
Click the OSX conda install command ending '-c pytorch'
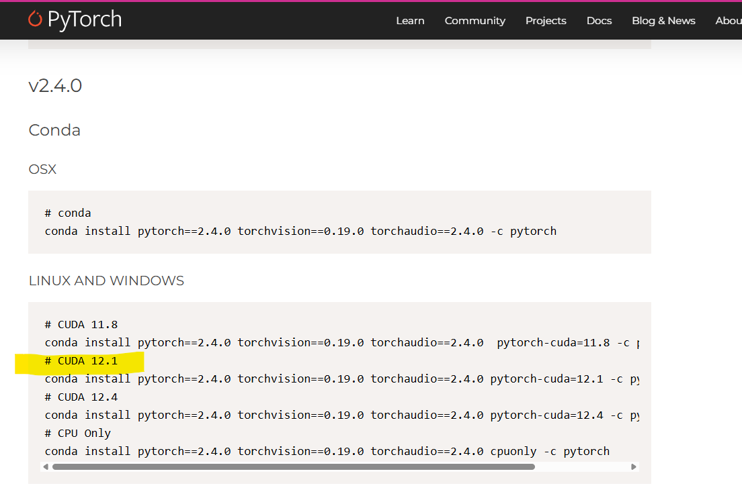[x=300, y=232]
